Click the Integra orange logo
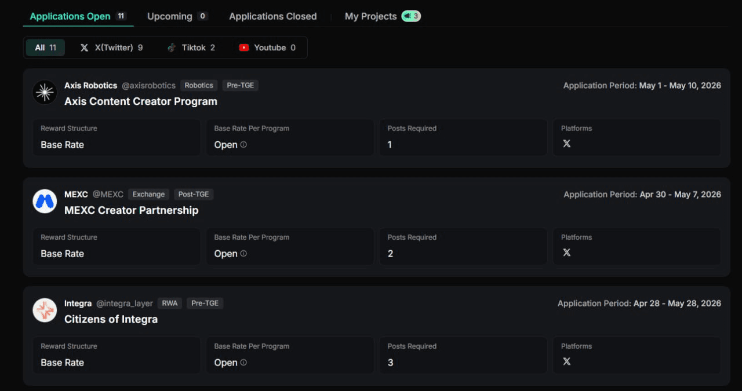This screenshot has width=742, height=391. pyautogui.click(x=45, y=310)
